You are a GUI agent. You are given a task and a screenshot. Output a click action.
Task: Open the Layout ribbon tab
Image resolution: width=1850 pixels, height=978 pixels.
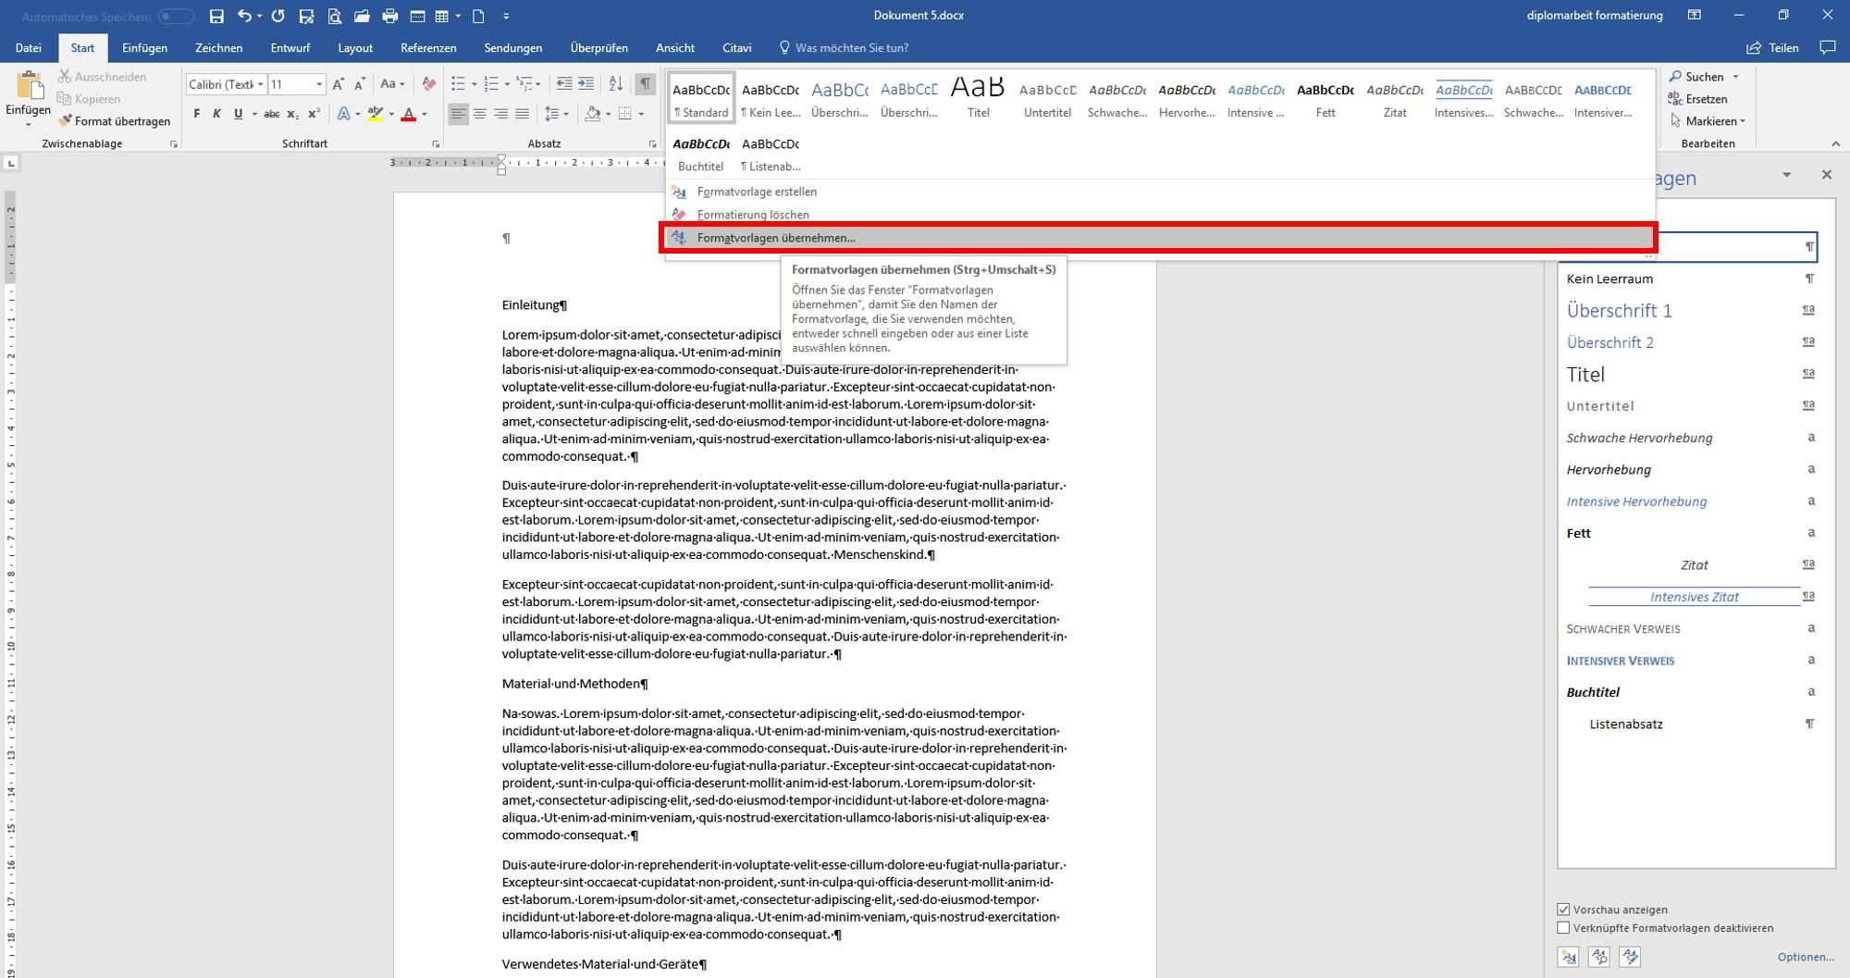point(355,48)
